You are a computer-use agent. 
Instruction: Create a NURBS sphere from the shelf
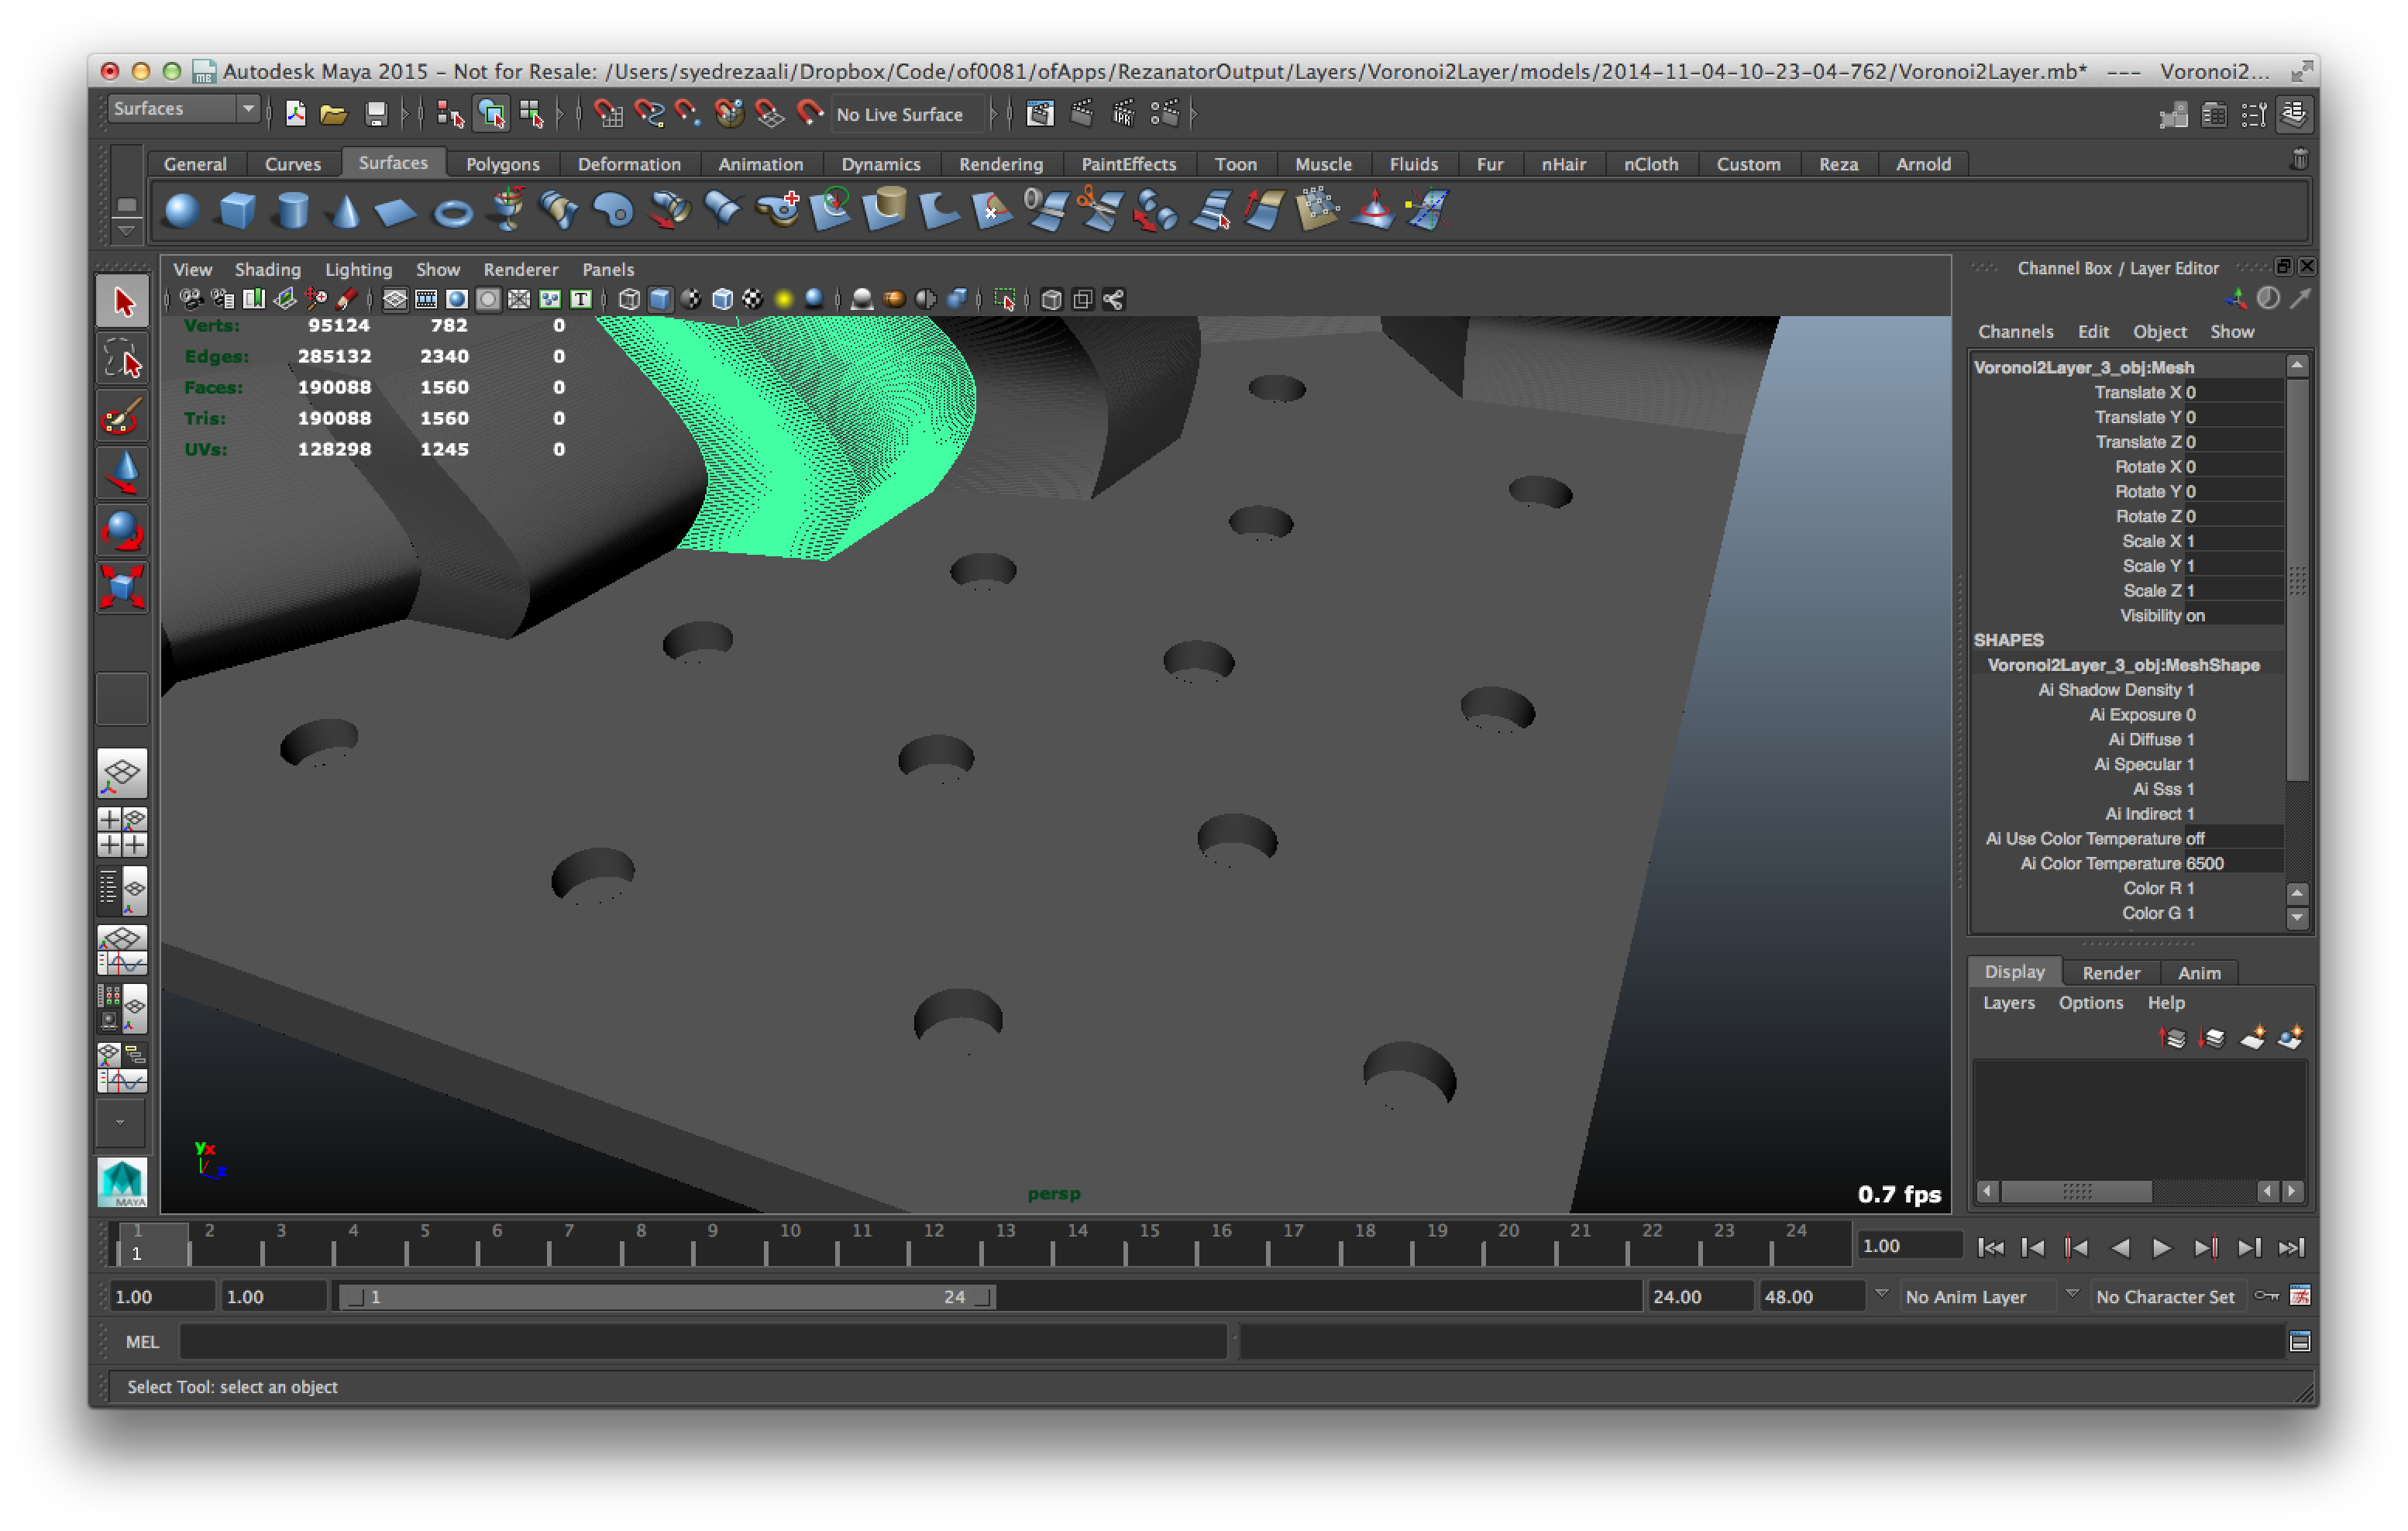[x=181, y=211]
